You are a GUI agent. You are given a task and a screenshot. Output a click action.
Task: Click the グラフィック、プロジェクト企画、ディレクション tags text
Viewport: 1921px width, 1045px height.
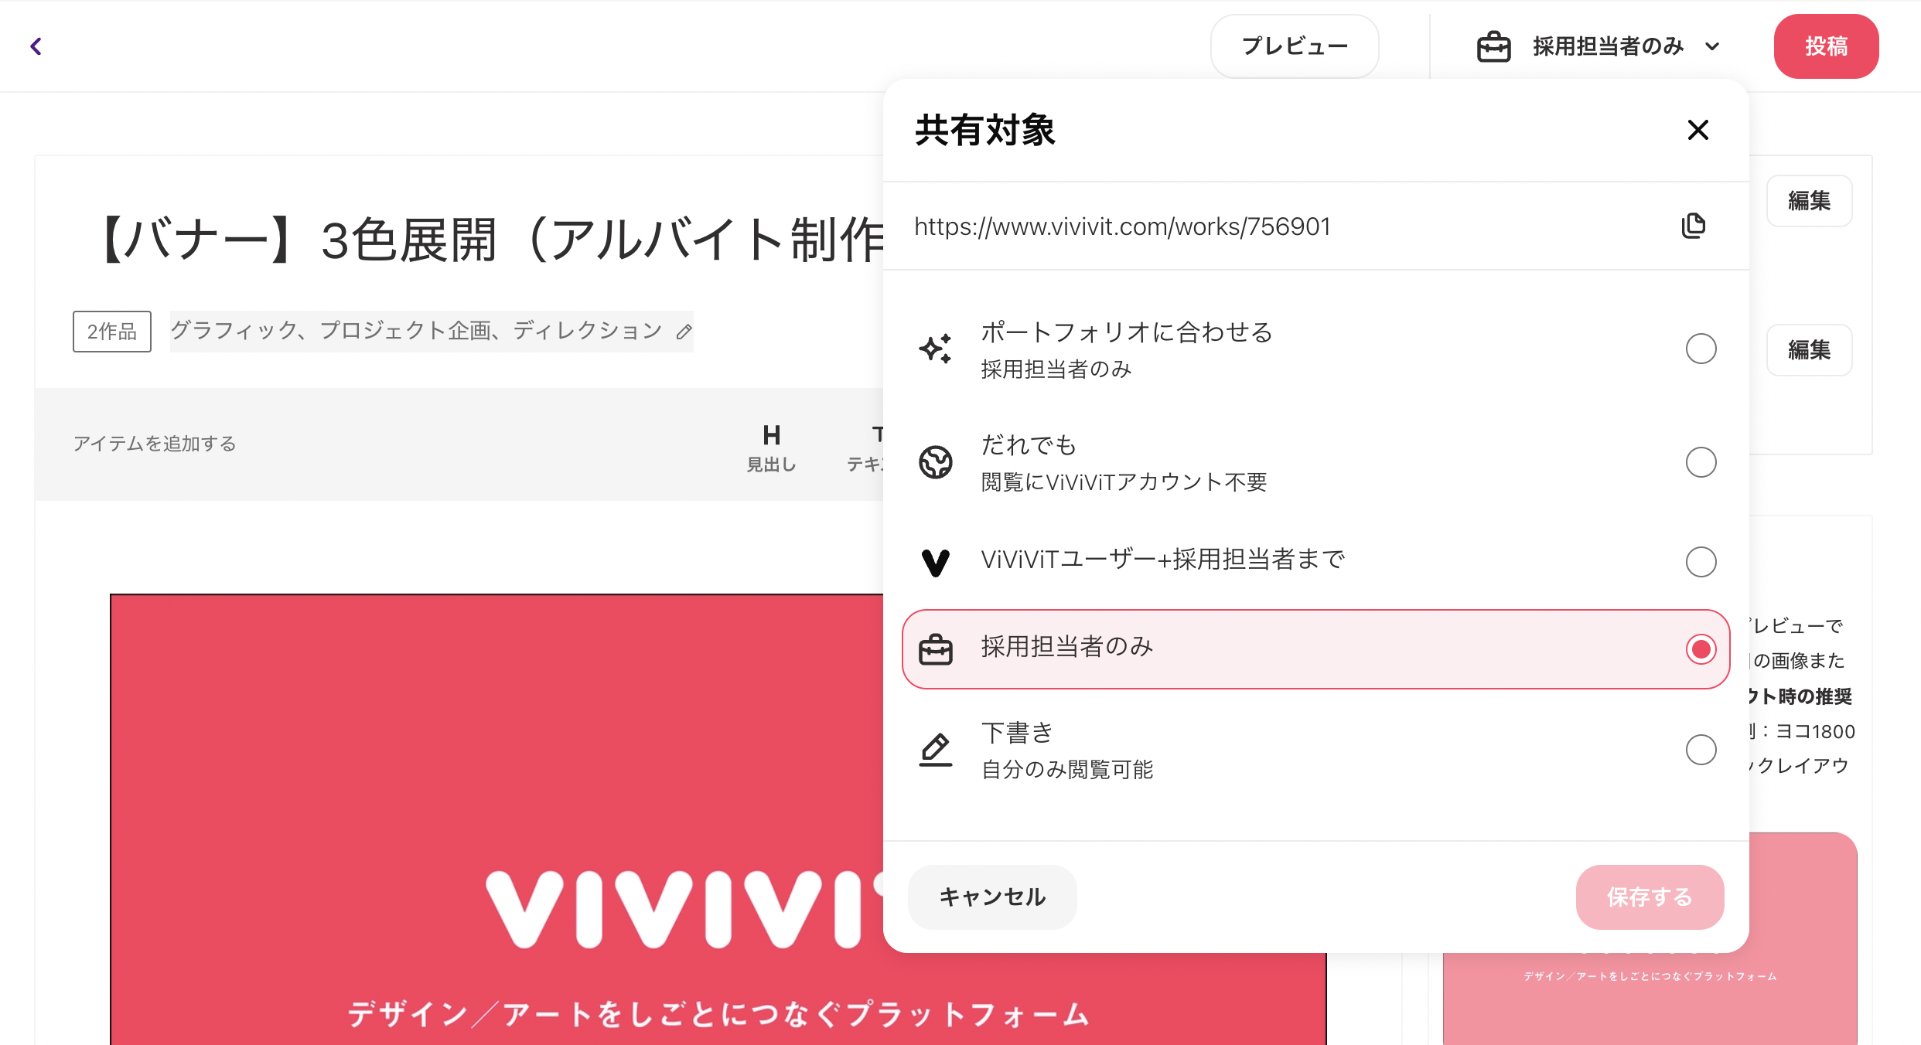pyautogui.click(x=416, y=331)
